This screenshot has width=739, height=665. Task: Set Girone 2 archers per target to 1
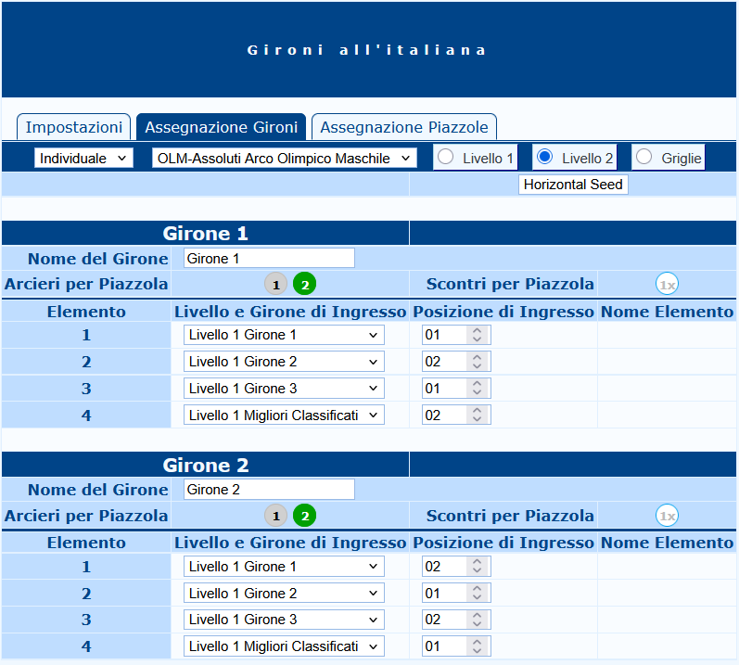[275, 516]
